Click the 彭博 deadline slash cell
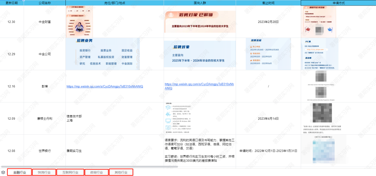This screenshot has height=176, width=376. pyautogui.click(x=268, y=86)
